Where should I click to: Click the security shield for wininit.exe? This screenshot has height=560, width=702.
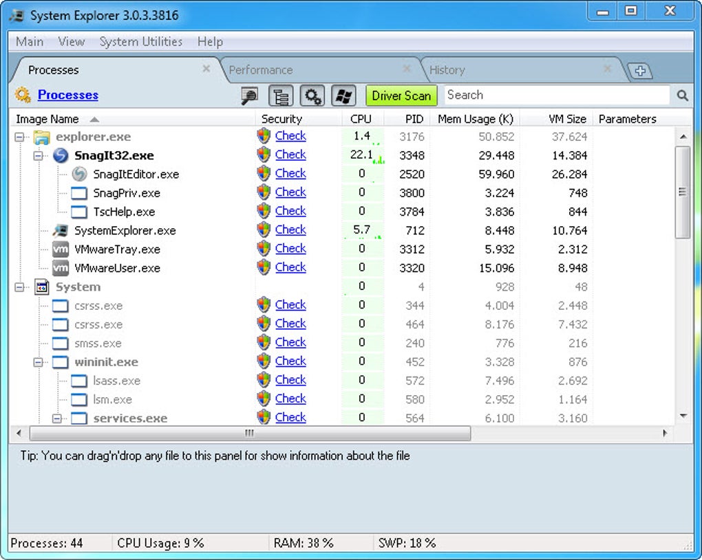coord(264,361)
